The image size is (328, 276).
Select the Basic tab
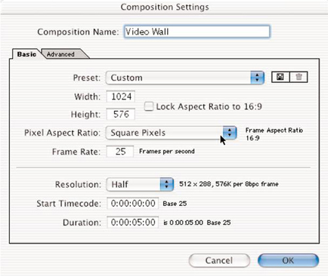point(27,54)
